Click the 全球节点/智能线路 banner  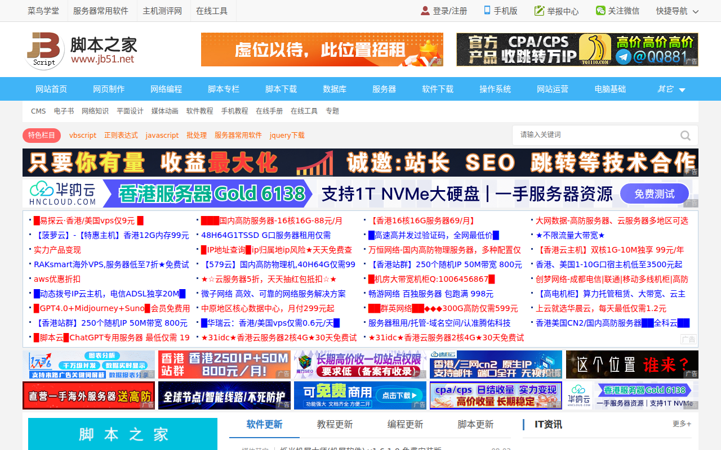click(224, 395)
